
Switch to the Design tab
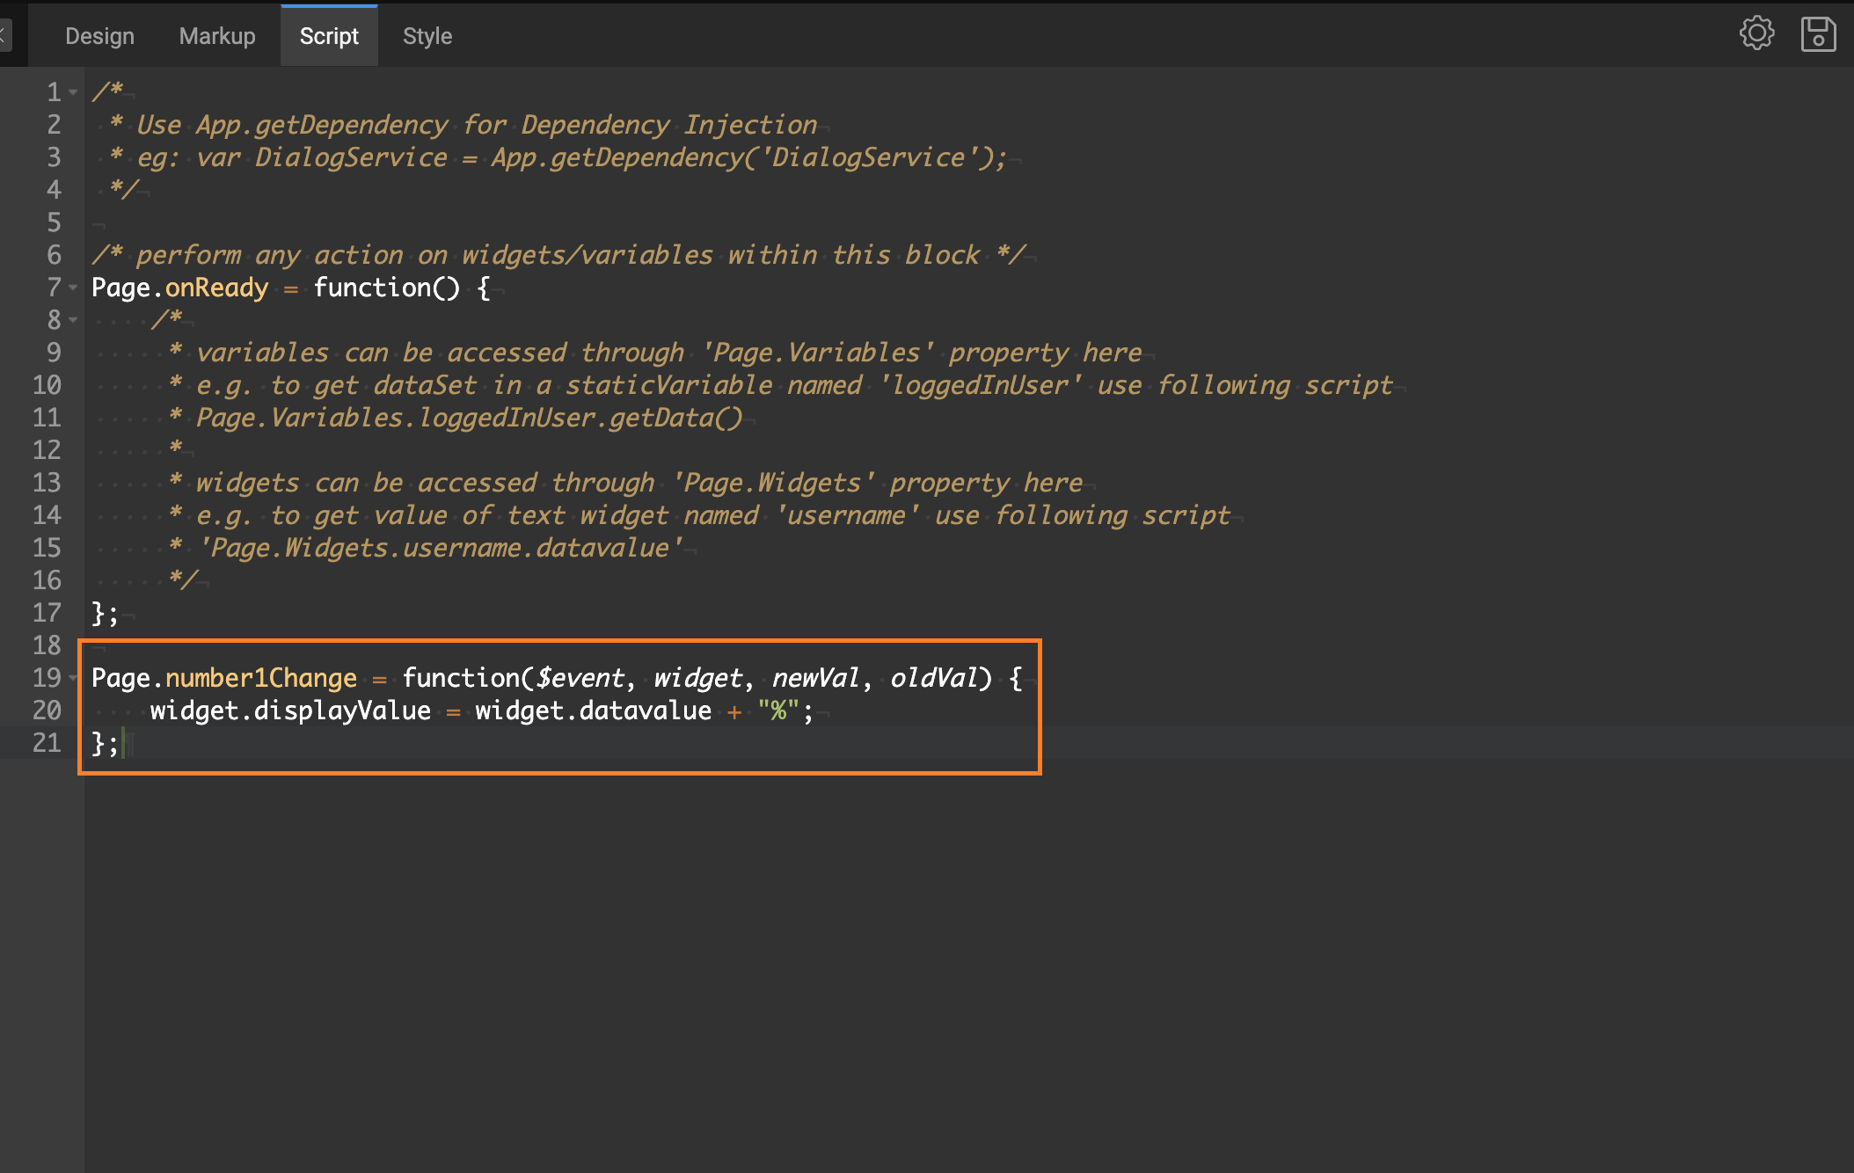tap(99, 35)
